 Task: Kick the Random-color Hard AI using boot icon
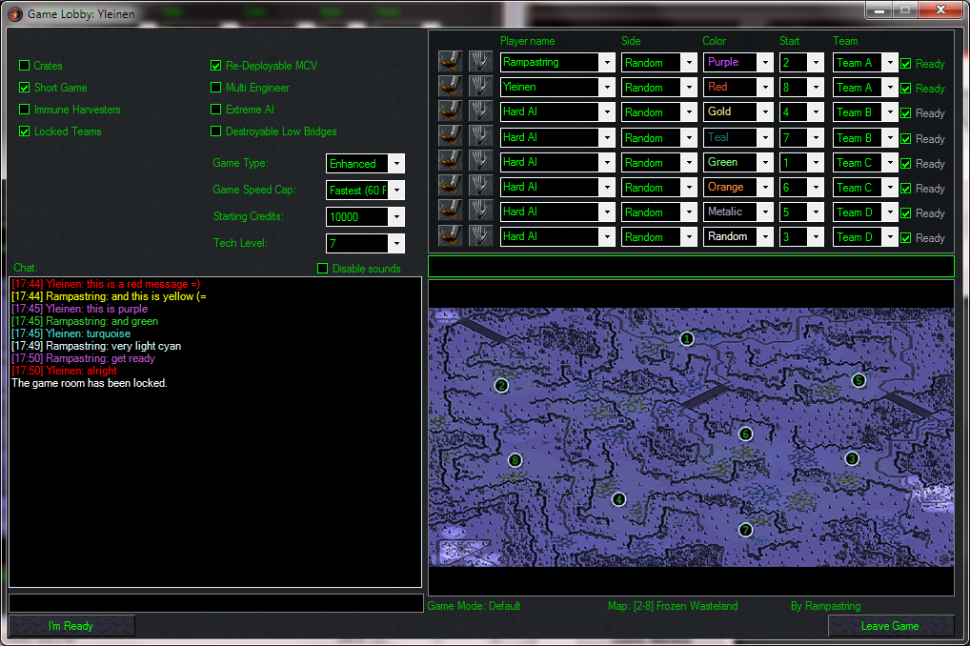[x=450, y=235]
